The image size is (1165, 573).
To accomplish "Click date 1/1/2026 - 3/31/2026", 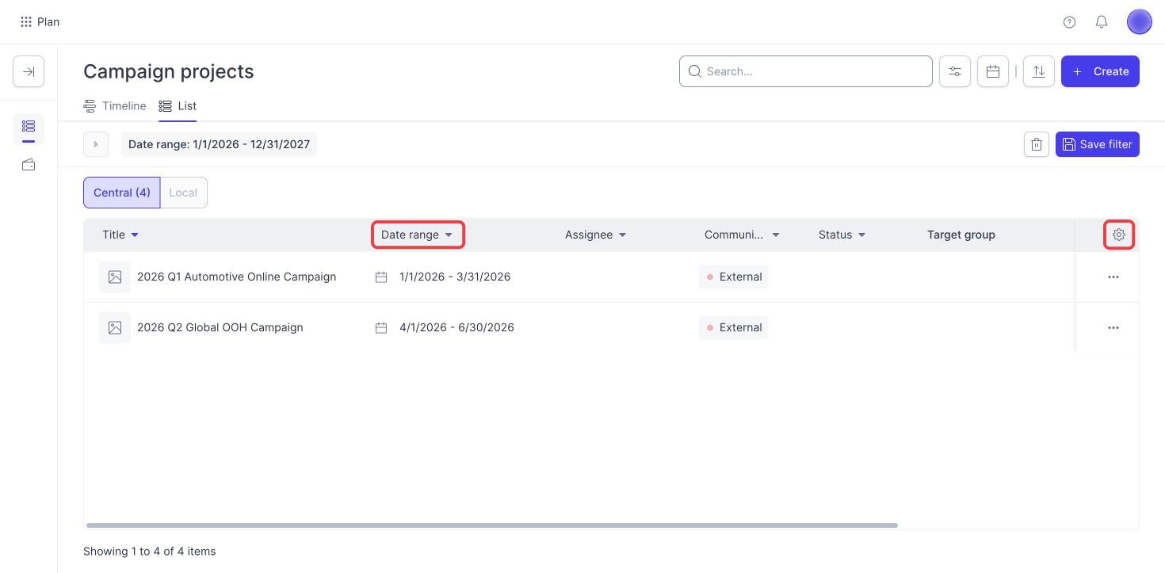I will pyautogui.click(x=455, y=277).
